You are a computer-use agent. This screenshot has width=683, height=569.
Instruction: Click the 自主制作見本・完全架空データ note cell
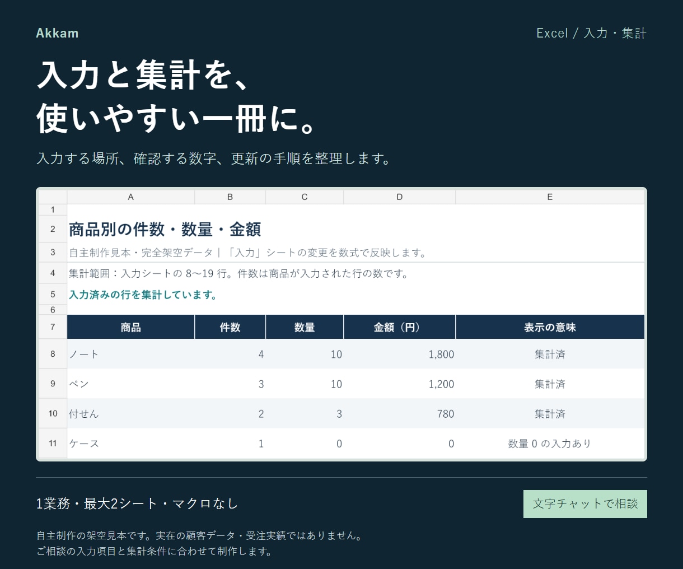[248, 253]
